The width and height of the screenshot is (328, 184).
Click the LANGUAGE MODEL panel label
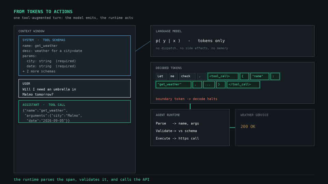pyautogui.click(x=168, y=31)
